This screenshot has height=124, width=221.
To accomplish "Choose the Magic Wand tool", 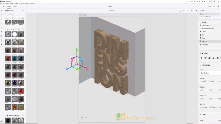I will [1, 19].
